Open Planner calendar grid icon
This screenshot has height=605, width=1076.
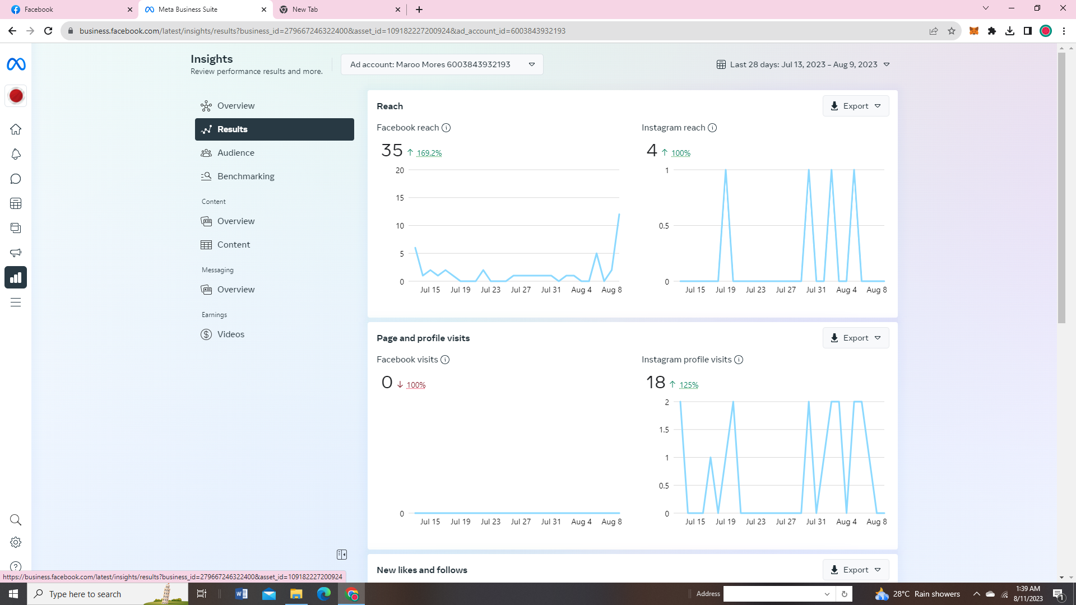coord(16,203)
